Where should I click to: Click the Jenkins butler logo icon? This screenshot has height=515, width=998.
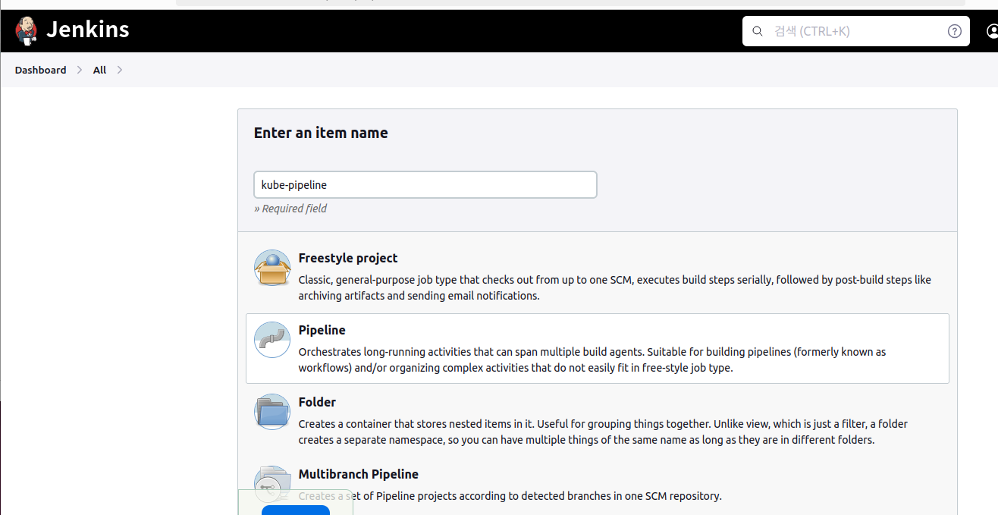click(27, 30)
